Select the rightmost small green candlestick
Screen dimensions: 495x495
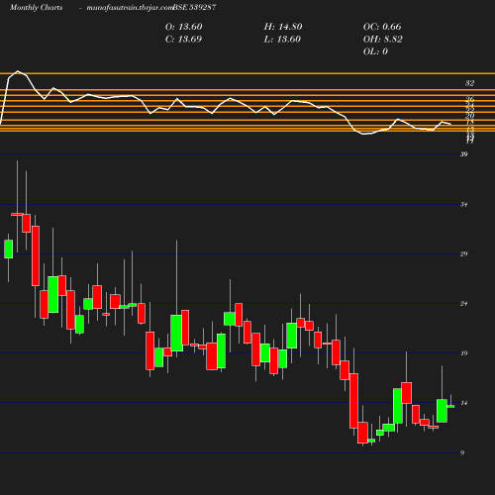(450, 406)
